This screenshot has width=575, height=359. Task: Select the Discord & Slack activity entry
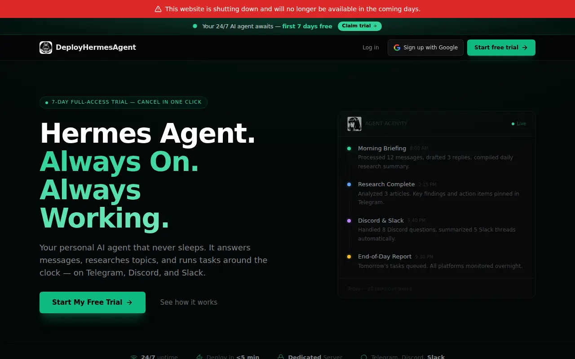(x=437, y=229)
